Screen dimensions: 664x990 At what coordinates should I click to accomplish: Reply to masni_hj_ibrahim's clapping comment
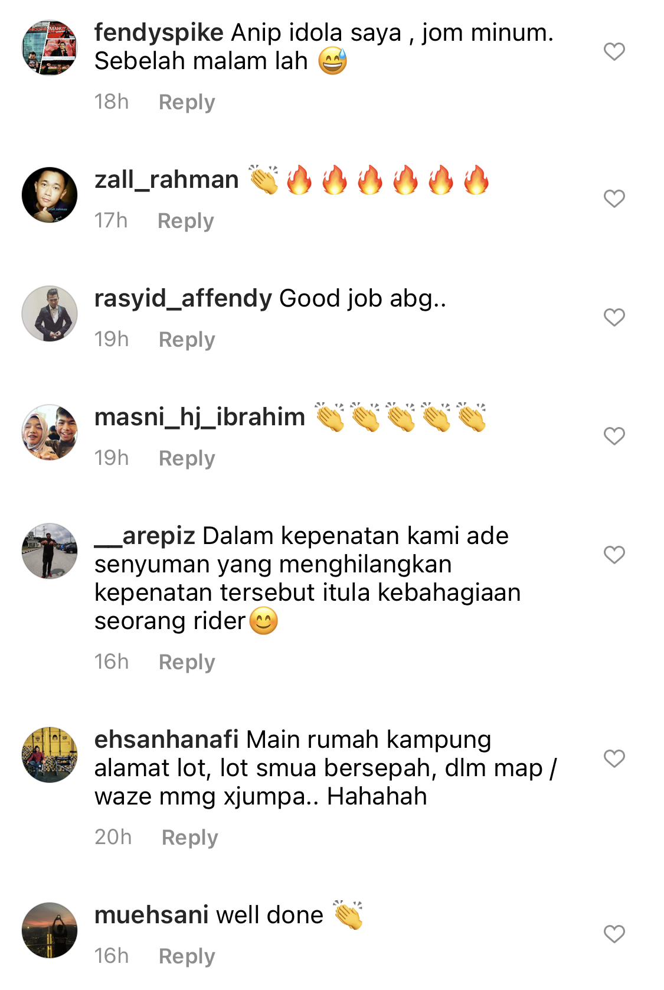click(187, 458)
